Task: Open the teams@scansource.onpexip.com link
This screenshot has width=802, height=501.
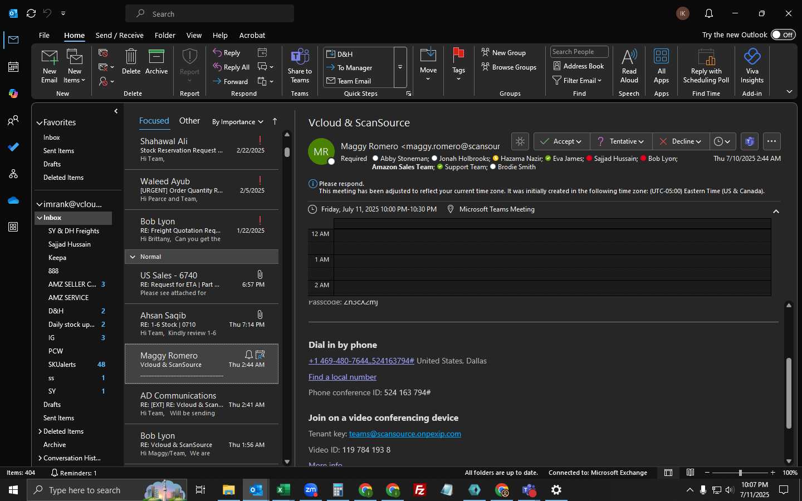Action: tap(405, 434)
